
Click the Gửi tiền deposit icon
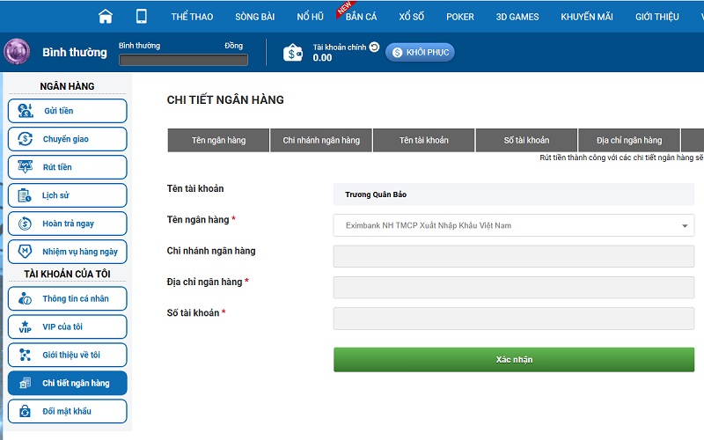point(26,111)
